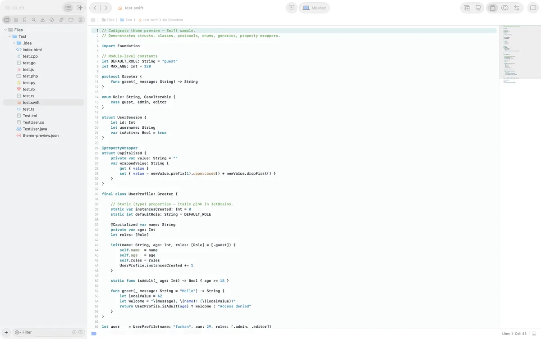
Task: Toggle the right inspector panel
Action: coord(533,8)
